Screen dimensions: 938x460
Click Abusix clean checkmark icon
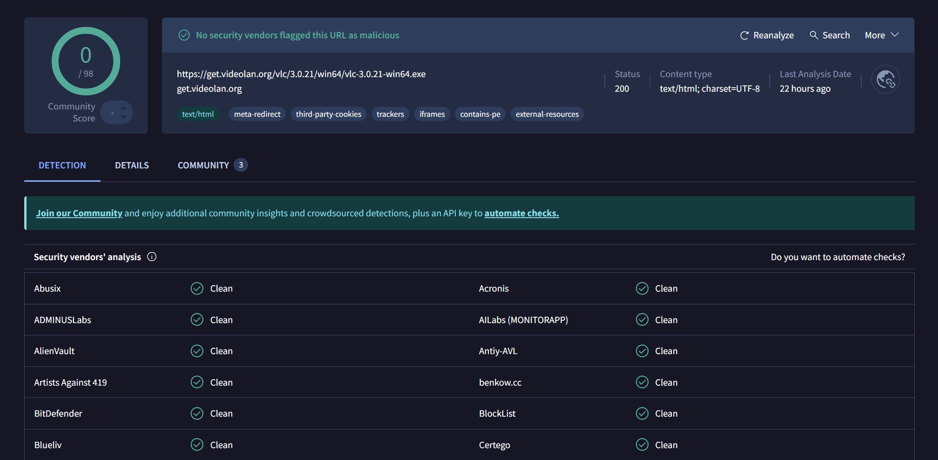pyautogui.click(x=197, y=288)
